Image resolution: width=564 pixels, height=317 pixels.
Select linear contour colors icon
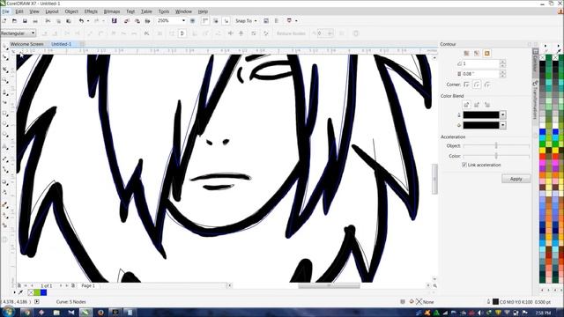coord(466,105)
